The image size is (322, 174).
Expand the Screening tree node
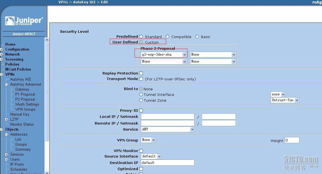click(x=1, y=59)
